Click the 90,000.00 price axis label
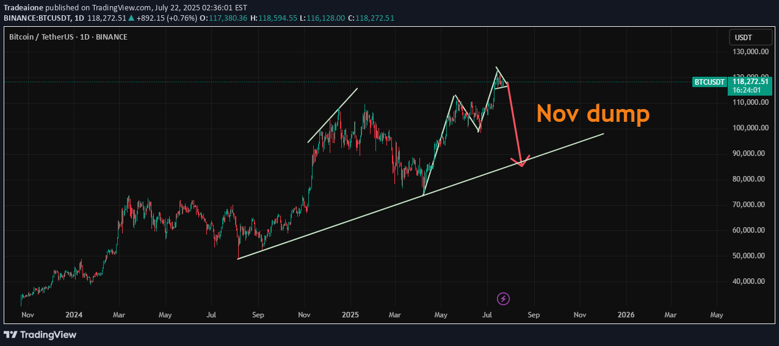 click(748, 154)
